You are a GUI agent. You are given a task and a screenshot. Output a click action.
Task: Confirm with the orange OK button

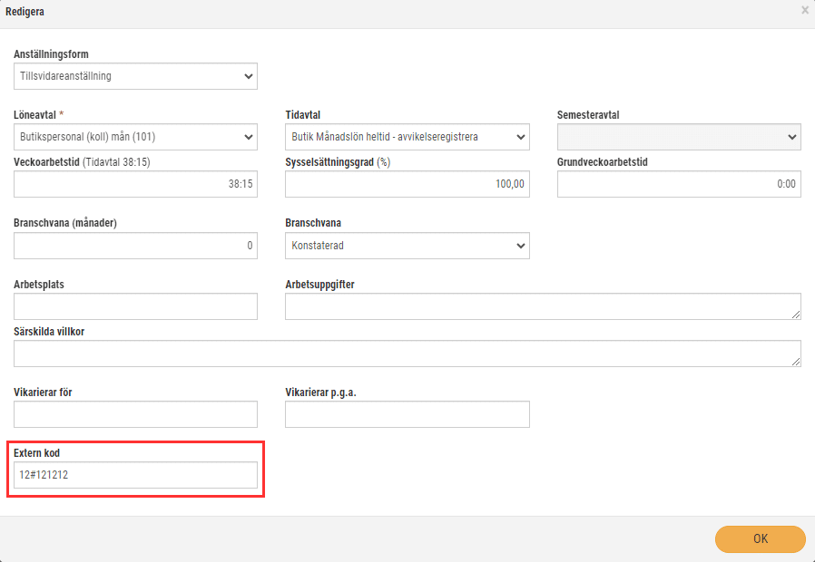761,538
